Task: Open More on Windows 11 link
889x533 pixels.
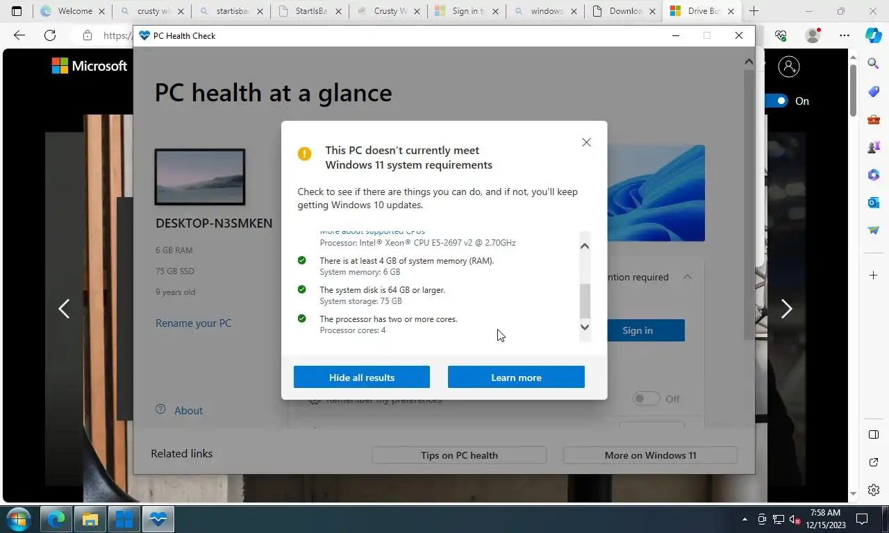Action: [650, 455]
